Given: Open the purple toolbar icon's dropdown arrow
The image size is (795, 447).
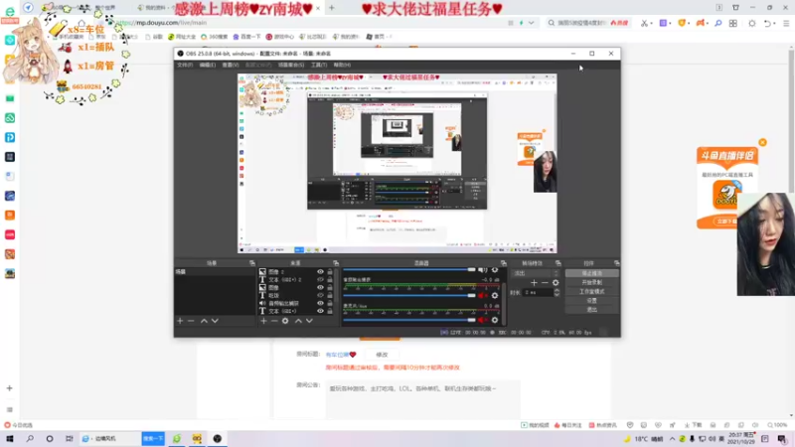Looking at the screenshot, I should [670, 23].
